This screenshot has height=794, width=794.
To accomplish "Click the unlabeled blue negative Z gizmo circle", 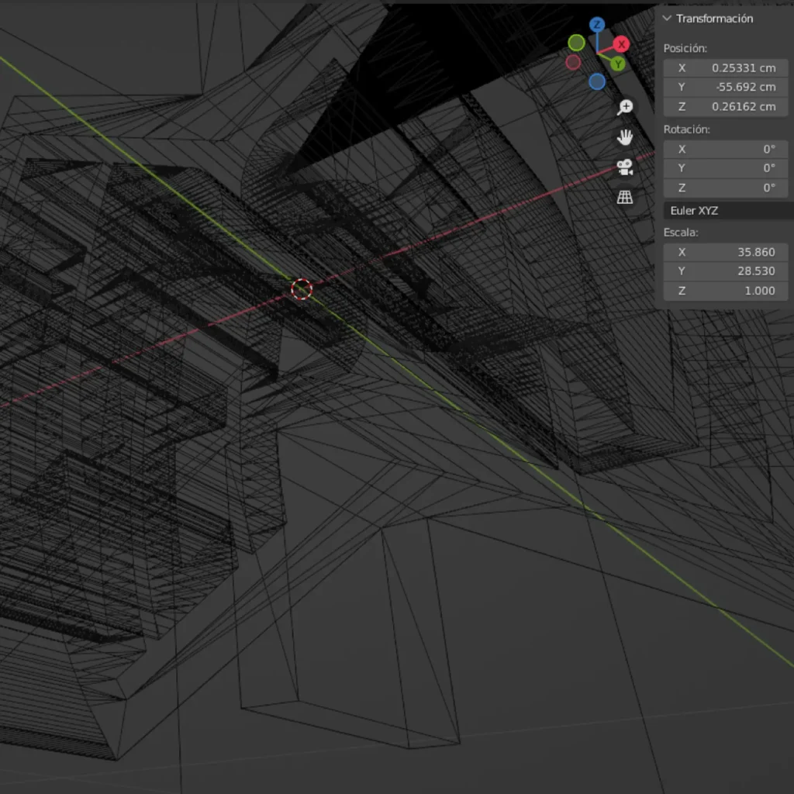I will click(596, 81).
